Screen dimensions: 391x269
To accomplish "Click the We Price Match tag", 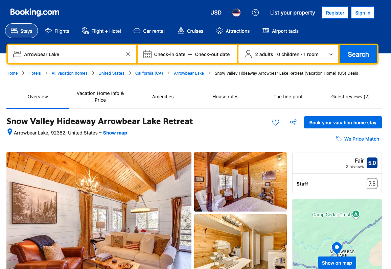I will coord(357,139).
